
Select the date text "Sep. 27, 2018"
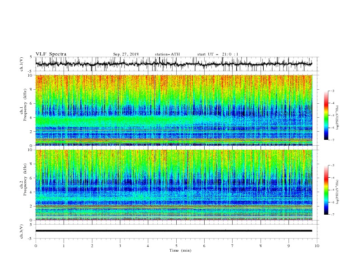coord(126,54)
